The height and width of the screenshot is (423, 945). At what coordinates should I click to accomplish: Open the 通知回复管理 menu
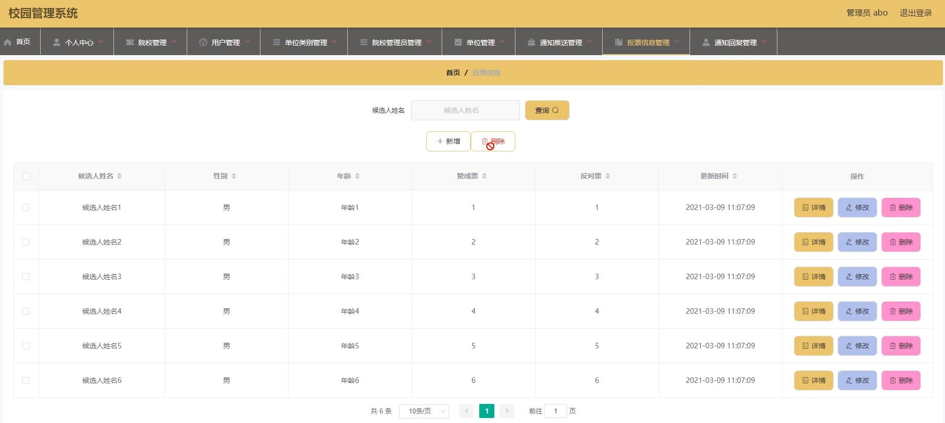734,42
